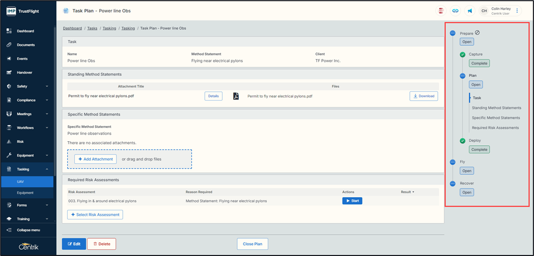
Task: Click the green Capture complete checkmark
Action: click(462, 54)
